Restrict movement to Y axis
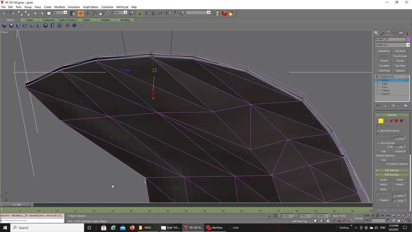 [x=146, y=13]
